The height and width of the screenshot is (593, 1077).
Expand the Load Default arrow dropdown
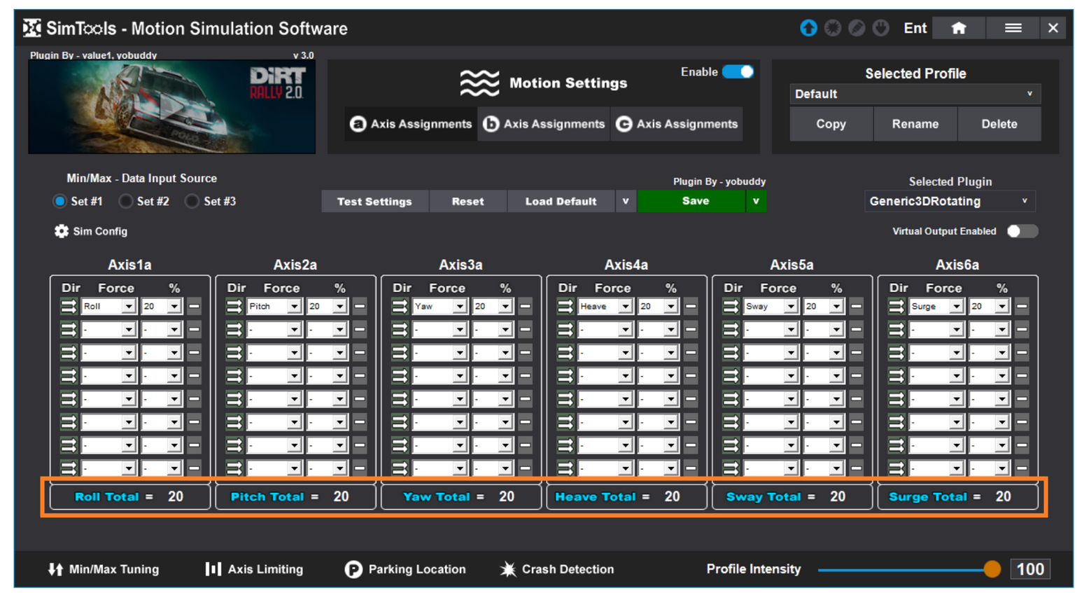[x=626, y=202]
